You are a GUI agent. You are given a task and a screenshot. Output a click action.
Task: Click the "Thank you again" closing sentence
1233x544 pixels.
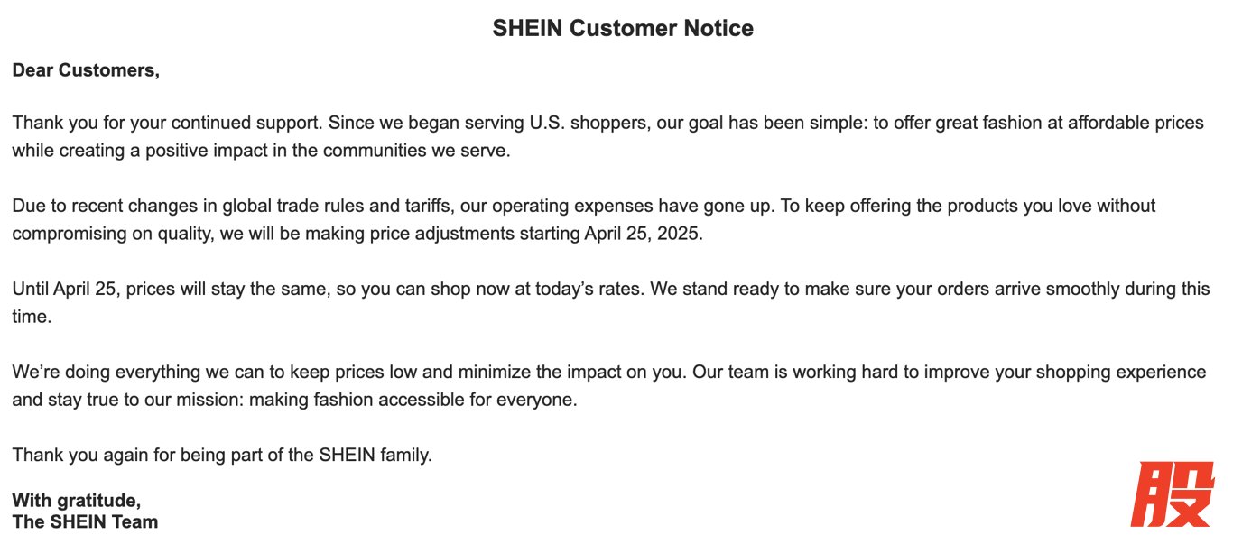click(222, 455)
